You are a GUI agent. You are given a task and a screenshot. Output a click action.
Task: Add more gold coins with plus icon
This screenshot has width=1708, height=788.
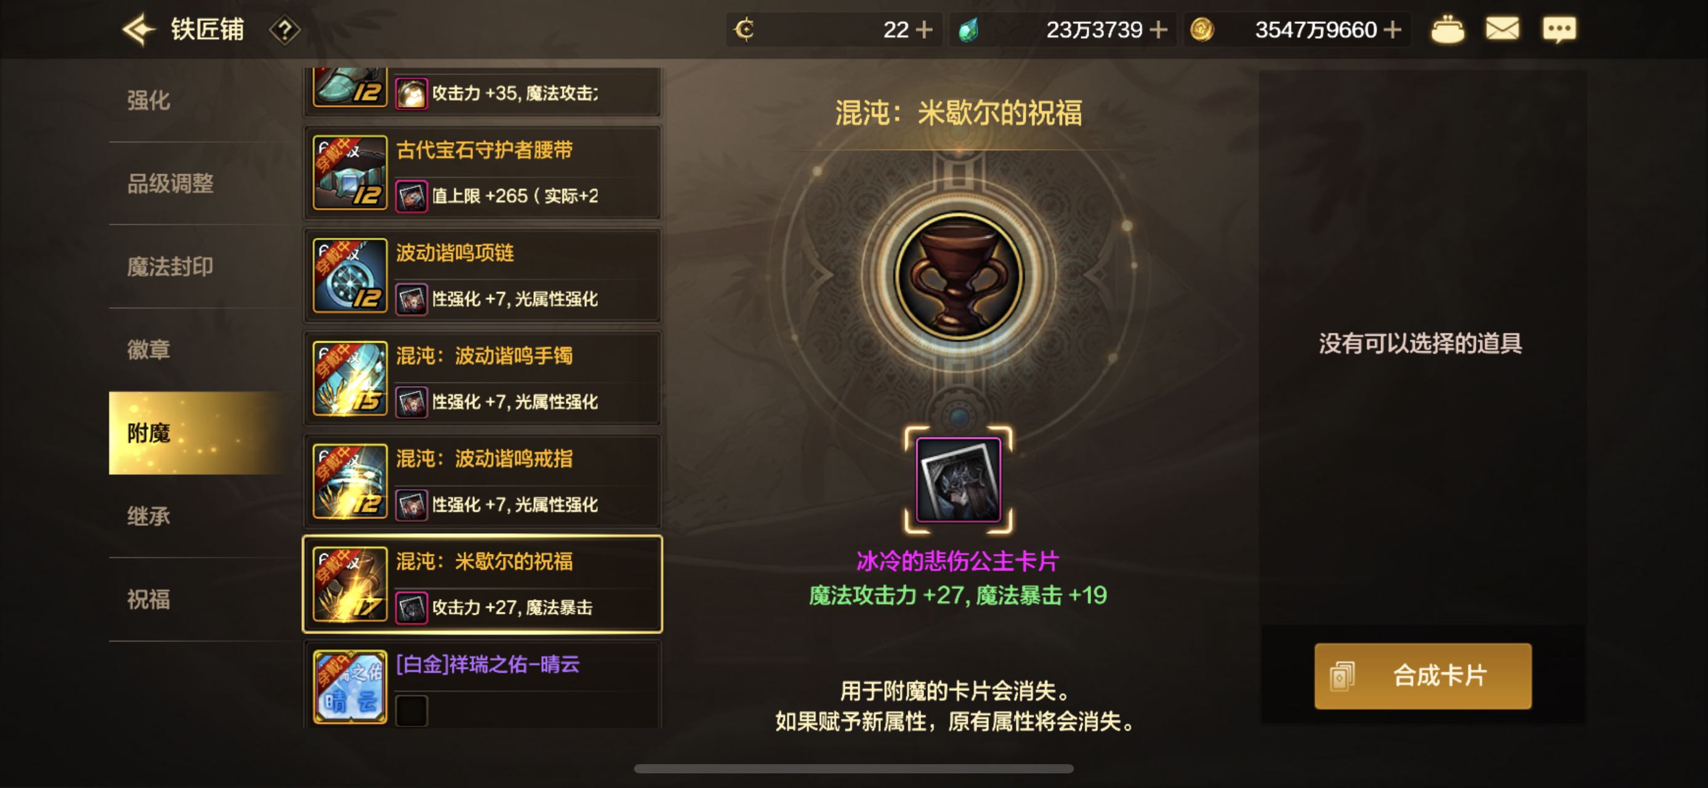[1392, 30]
